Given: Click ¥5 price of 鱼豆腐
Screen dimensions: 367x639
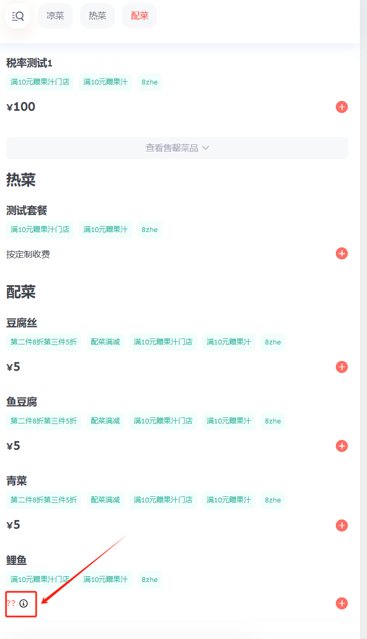Looking at the screenshot, I should [14, 446].
